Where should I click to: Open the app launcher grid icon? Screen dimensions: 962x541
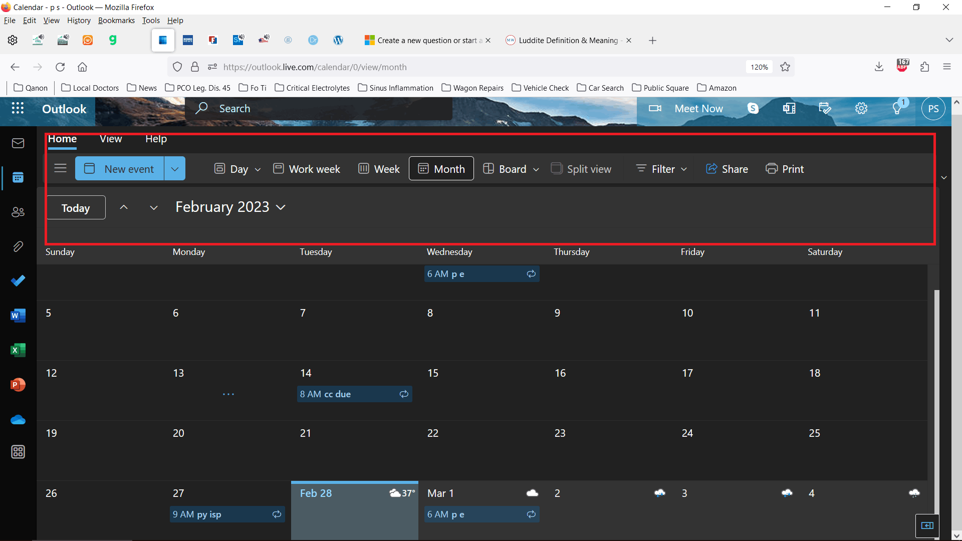[x=18, y=108]
